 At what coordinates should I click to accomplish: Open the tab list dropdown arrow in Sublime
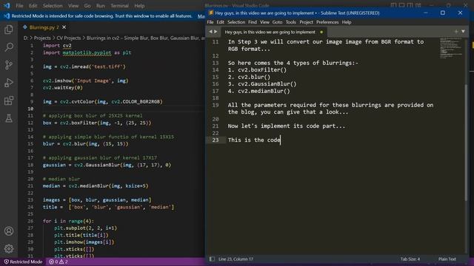464,31
